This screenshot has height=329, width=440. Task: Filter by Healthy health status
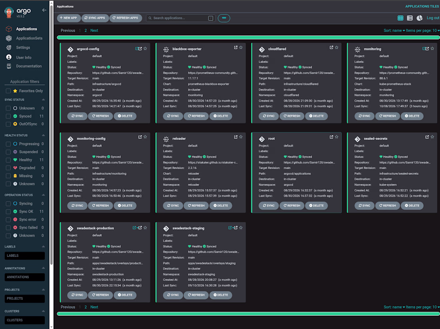(x=8, y=160)
